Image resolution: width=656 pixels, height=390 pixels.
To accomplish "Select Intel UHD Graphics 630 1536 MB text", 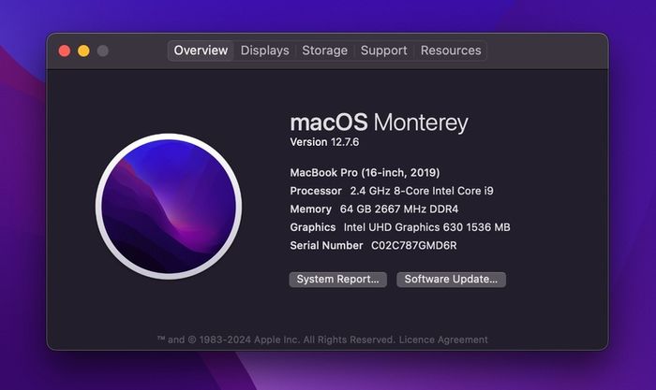I will pyautogui.click(x=426, y=227).
